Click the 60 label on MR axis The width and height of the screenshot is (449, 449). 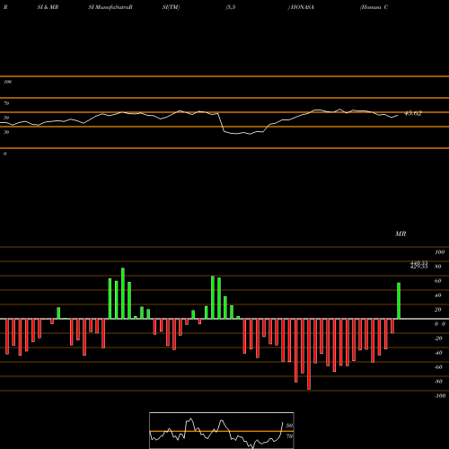point(438,281)
